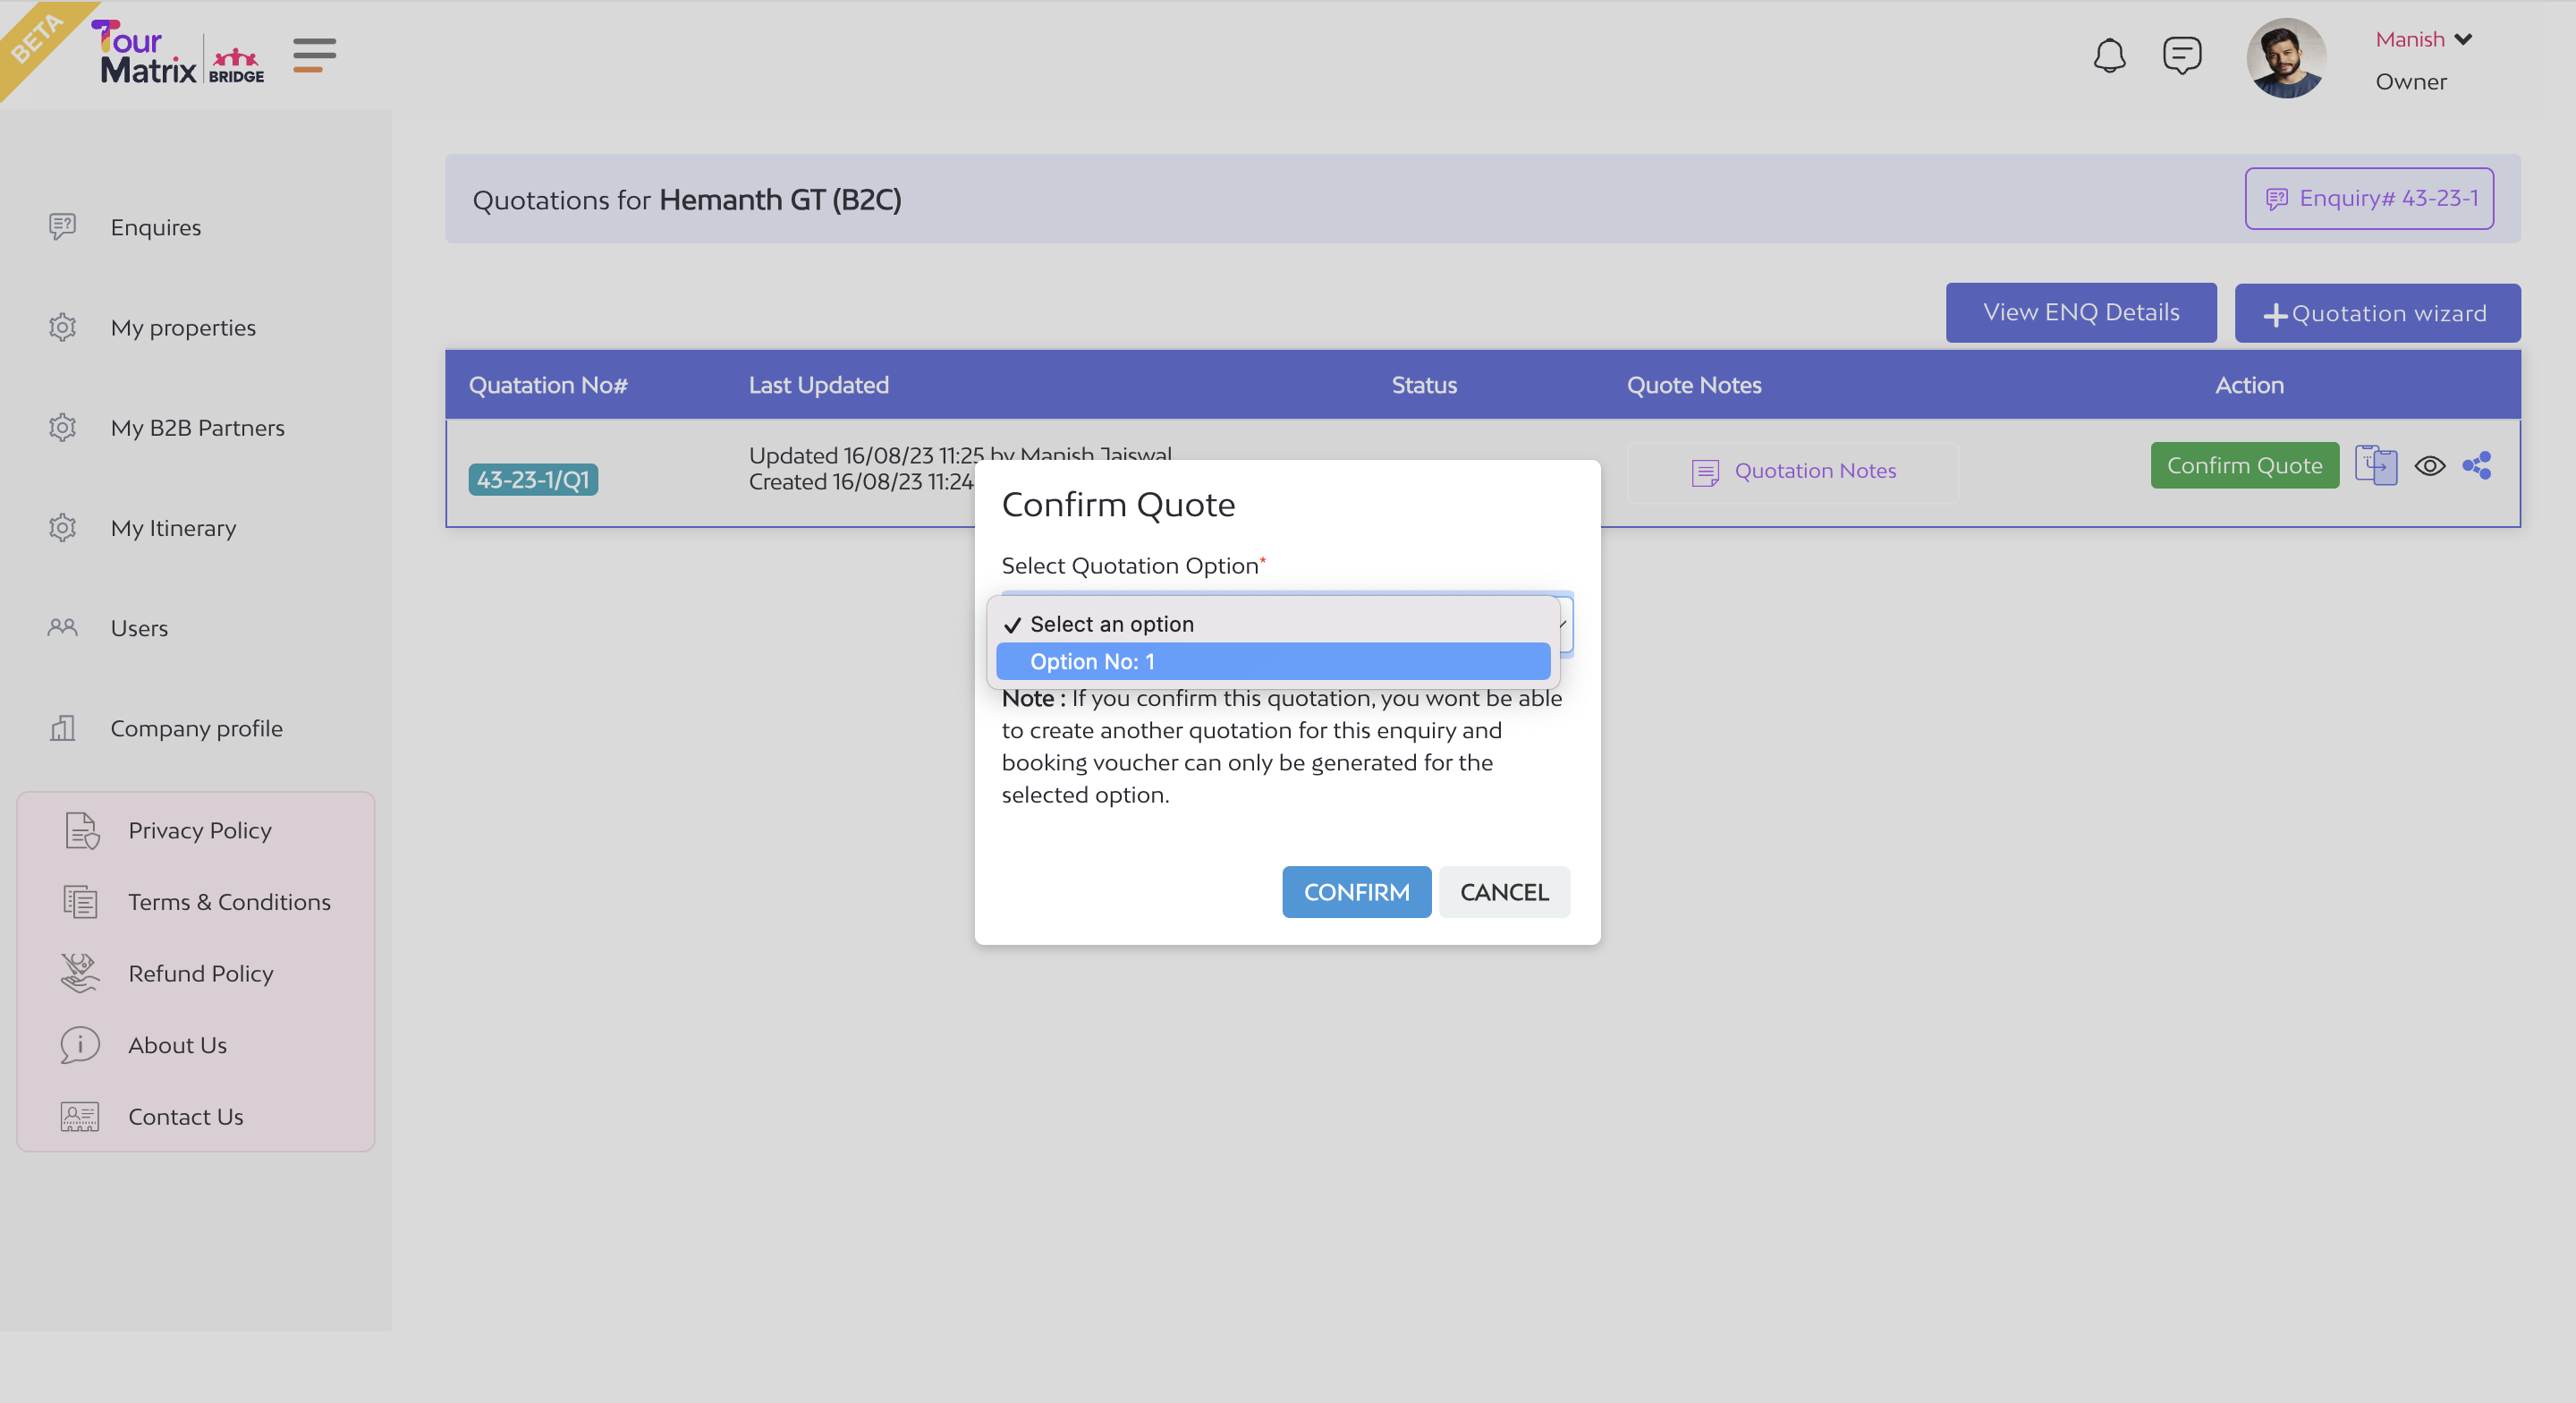Open the notifications bell icon
This screenshot has height=1403, width=2576.
(x=2108, y=55)
